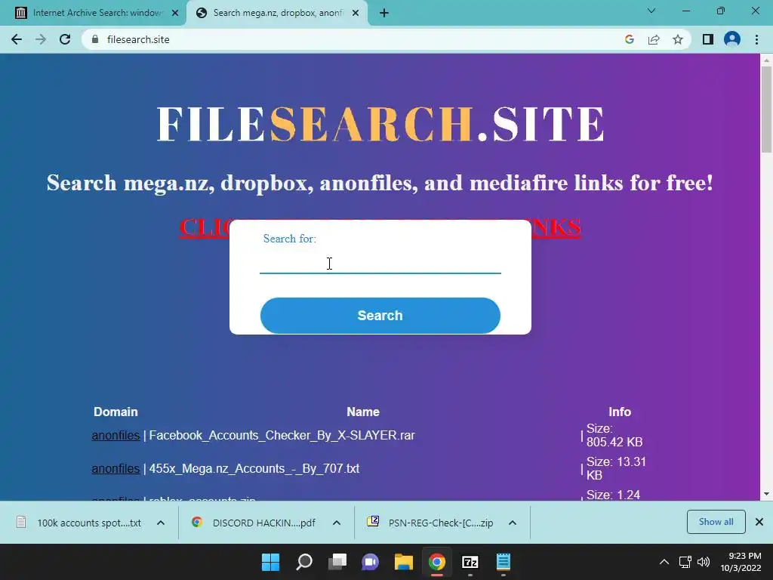Open anonfiles link for Facebook_Accounts_Checker row
The width and height of the screenshot is (773, 580).
coord(115,436)
